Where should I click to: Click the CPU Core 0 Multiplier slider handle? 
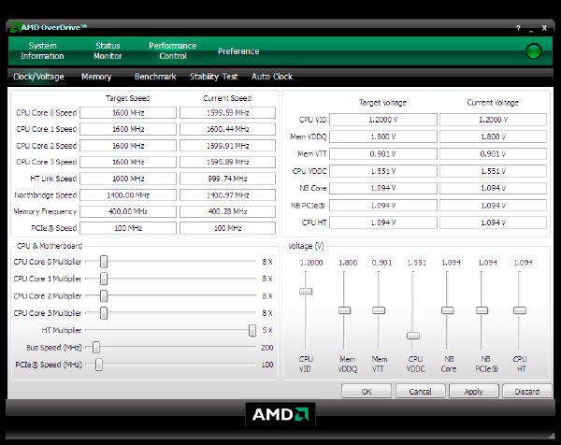click(x=104, y=262)
